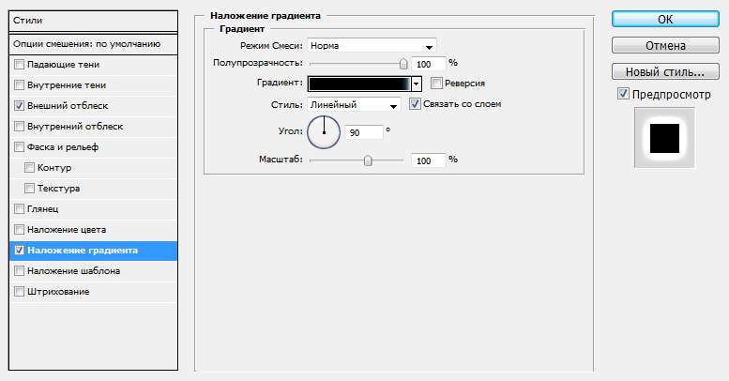Viewport: 729px width, 381px height.
Task: Click the Масштаб slider handle
Action: [368, 160]
